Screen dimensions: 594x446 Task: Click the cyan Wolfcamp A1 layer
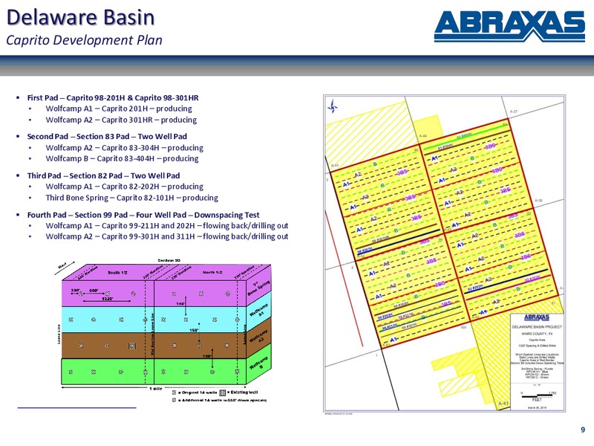pyautogui.click(x=154, y=320)
